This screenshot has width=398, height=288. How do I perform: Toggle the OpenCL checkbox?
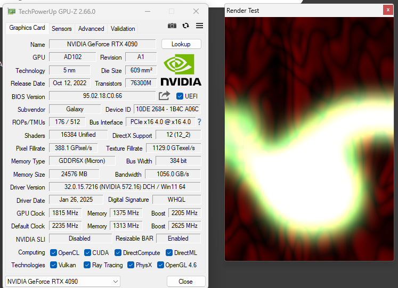pos(53,252)
